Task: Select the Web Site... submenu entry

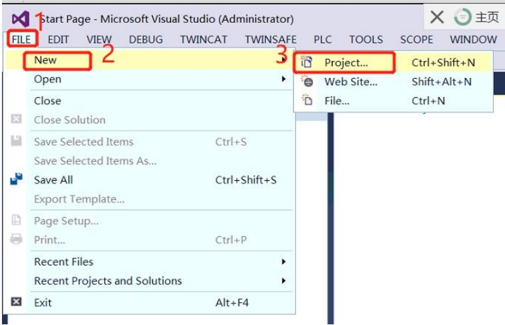Action: (350, 82)
